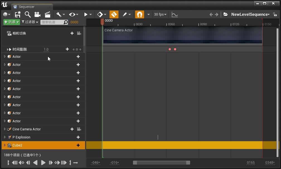Click the camera icon beside Cine Camera Actor
This screenshot has width=281, height=169.
click(x=79, y=129)
